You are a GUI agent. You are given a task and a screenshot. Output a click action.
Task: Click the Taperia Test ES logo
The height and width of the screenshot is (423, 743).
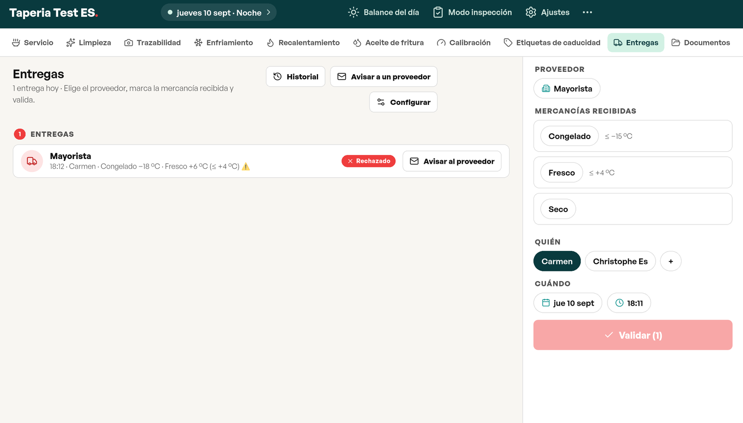coord(53,13)
